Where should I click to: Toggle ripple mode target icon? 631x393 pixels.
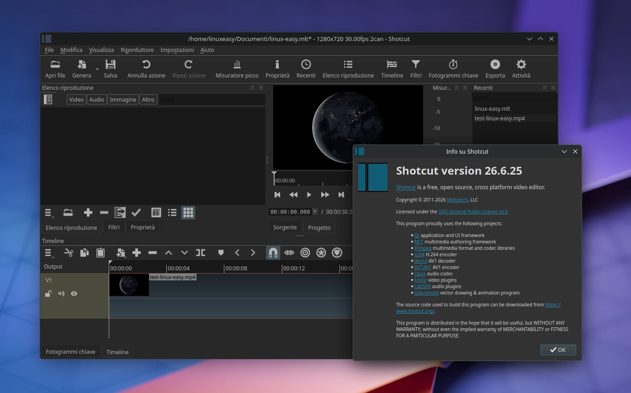(x=305, y=253)
